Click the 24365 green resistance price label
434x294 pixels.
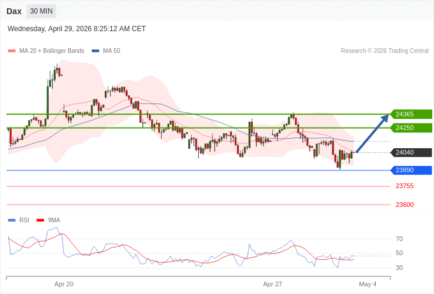point(412,114)
